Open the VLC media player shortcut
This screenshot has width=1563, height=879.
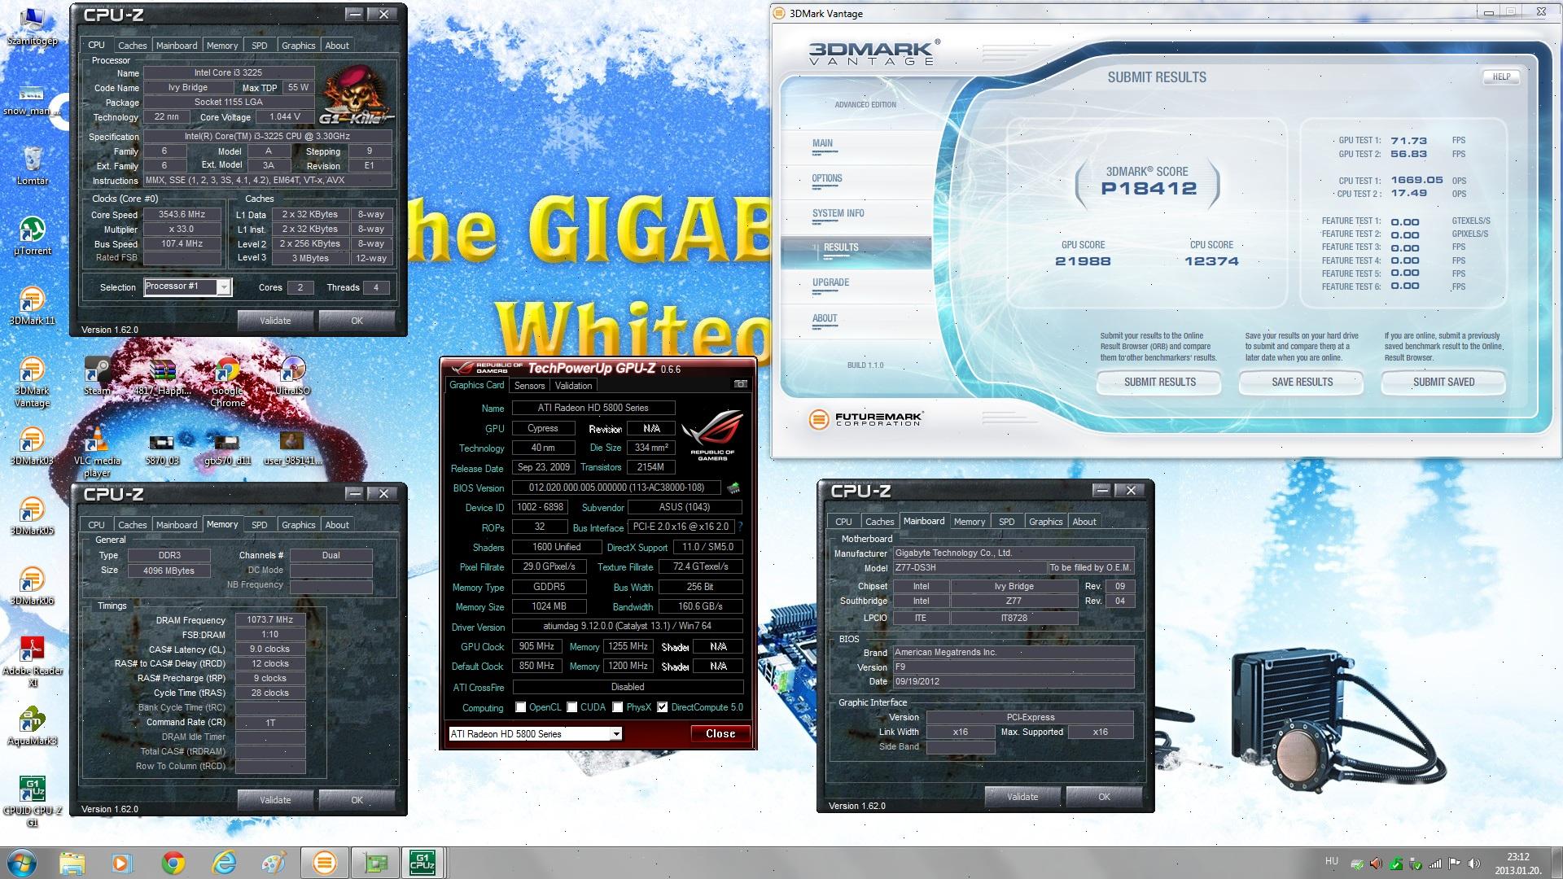coord(97,452)
